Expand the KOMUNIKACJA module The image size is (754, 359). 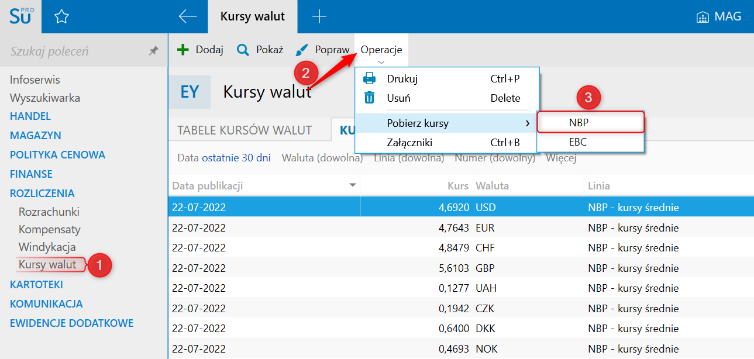46,304
